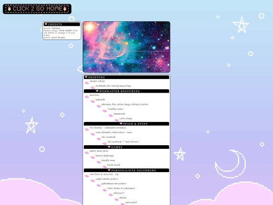Open the hekate link
The width and height of the screenshot is (273, 205).
click(x=123, y=198)
